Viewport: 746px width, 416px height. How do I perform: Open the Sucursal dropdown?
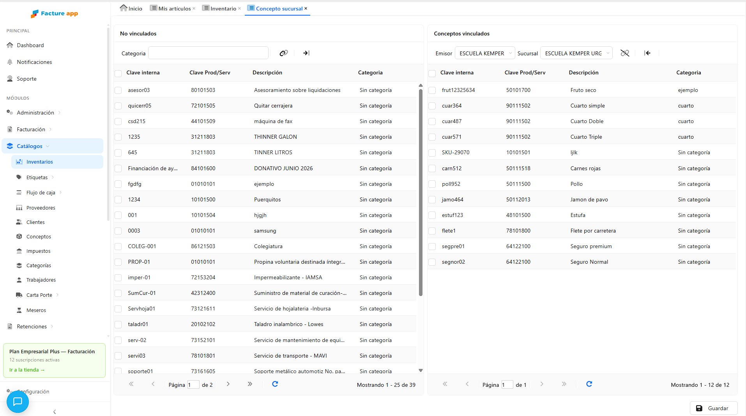576,53
